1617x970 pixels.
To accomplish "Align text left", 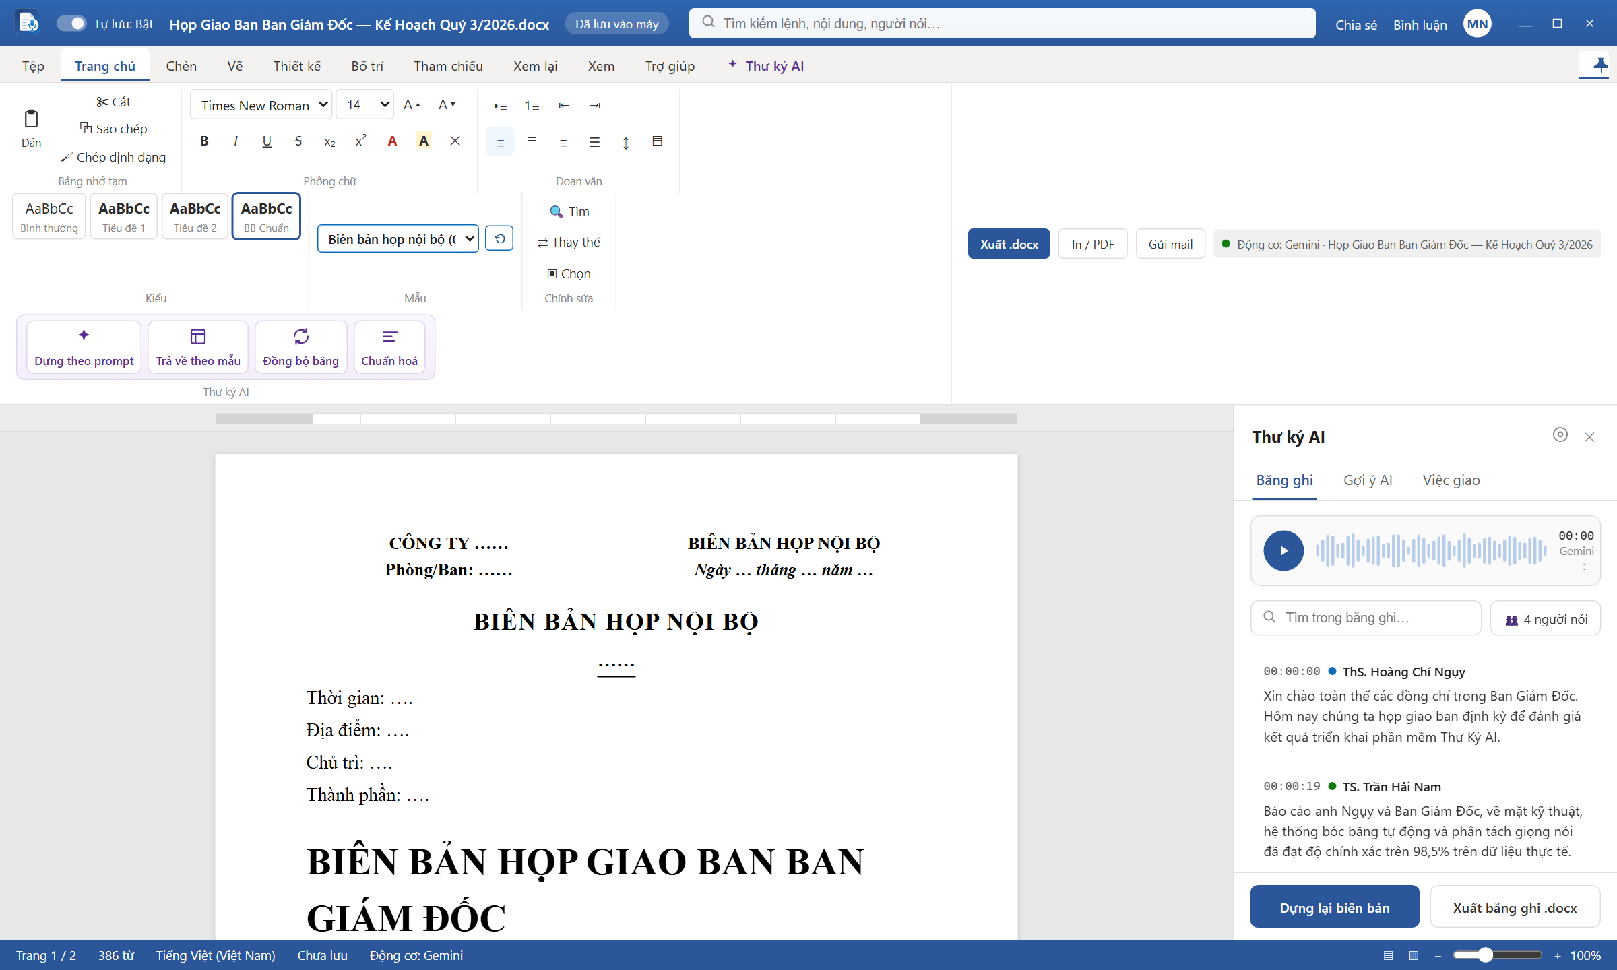I will point(501,141).
